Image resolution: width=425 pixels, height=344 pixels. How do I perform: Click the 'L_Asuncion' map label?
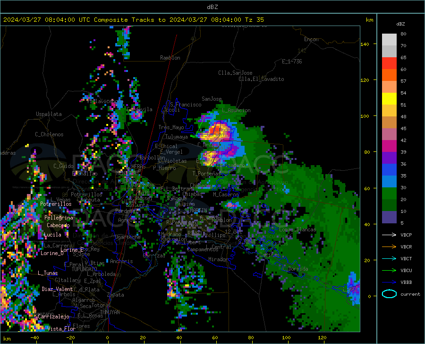click(236, 110)
